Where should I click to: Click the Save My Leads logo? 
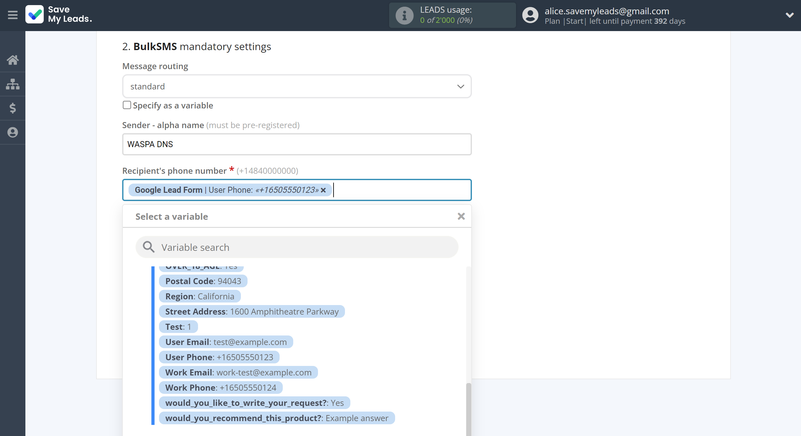[59, 15]
